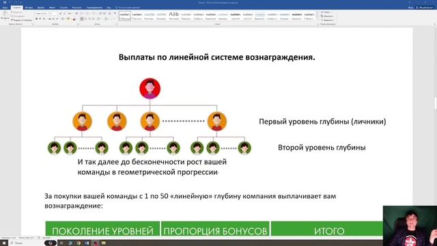Screen dimensions: 437x246
Task: Open the Select (Выделить) dropdown
Action: 327,20
